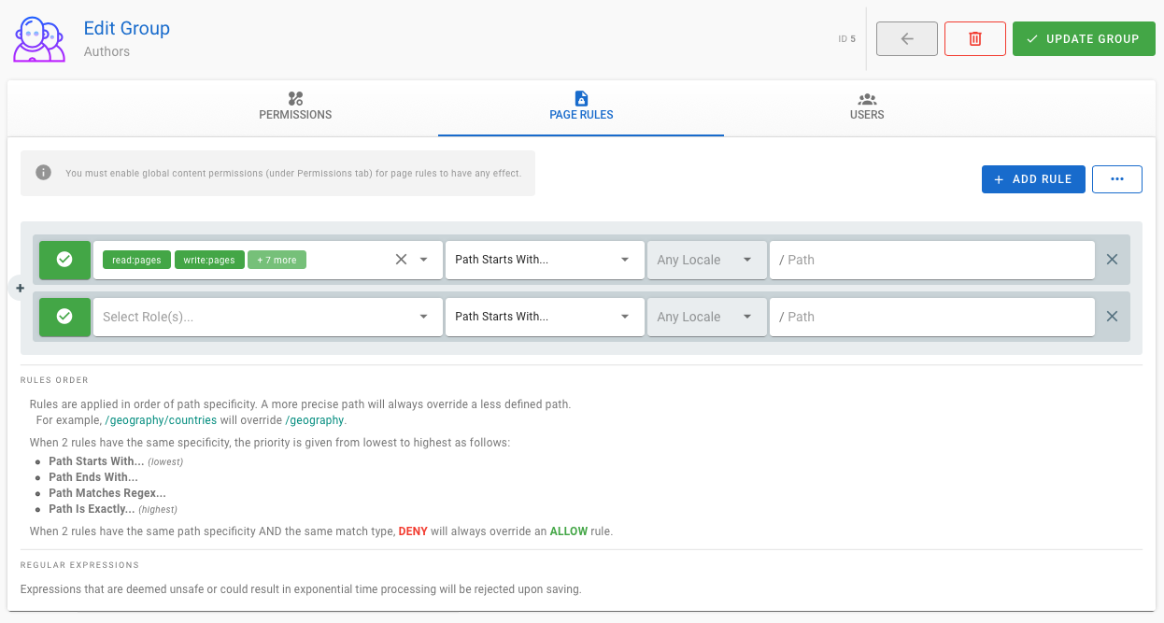The image size is (1164, 623).
Task: Open match type dropdown on first rule
Action: coord(545,260)
